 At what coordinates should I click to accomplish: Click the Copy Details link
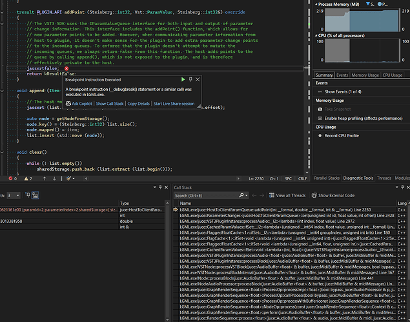point(139,104)
